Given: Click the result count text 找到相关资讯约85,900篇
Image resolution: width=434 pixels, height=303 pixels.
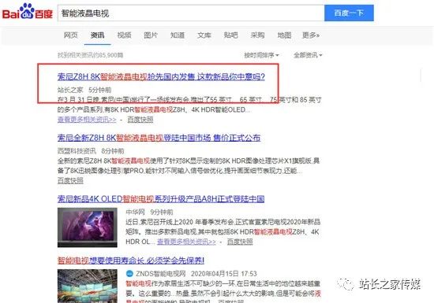Looking at the screenshot, I should tap(90, 55).
